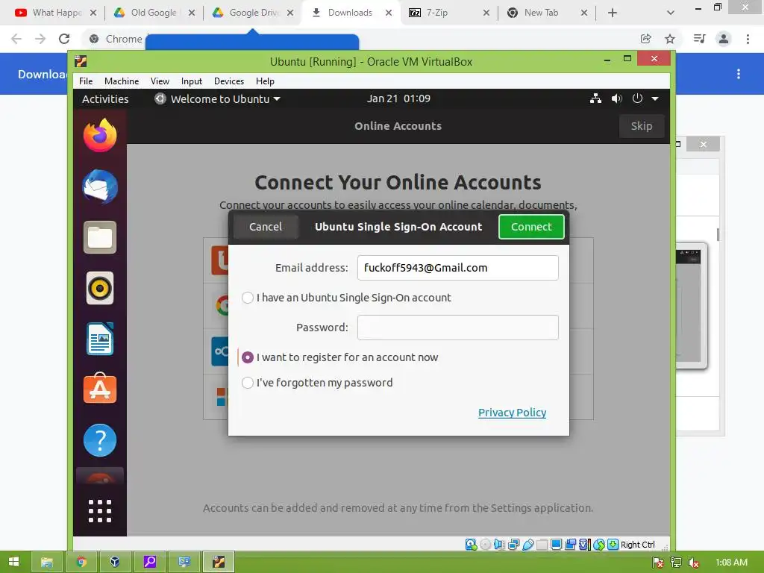
Task: Click VirtualBox optical disk indicator
Action: point(485,544)
